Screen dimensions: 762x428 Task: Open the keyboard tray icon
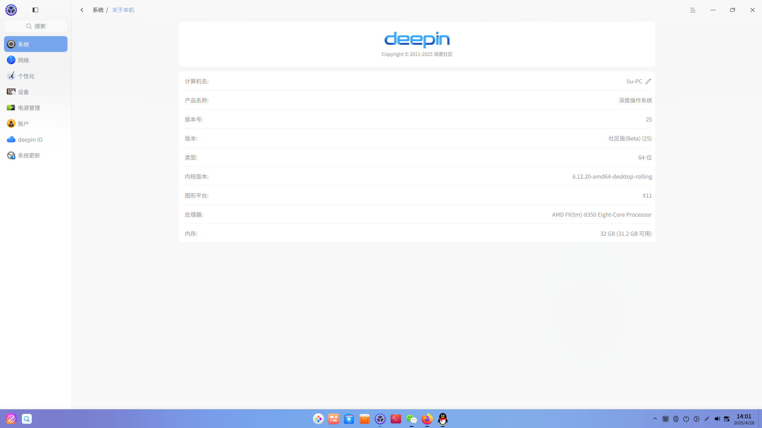pos(666,419)
